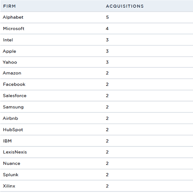
Task: Select the Splunk firm name
Action: point(11,175)
